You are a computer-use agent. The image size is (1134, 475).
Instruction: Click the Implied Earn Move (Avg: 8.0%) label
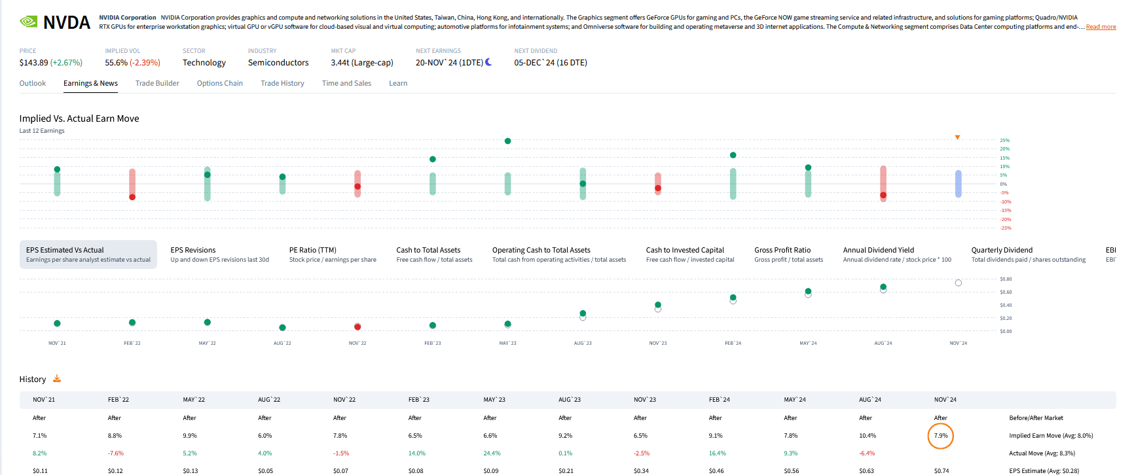(1051, 436)
